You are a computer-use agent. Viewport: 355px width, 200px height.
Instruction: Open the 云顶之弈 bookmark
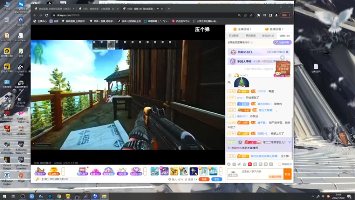point(205,21)
